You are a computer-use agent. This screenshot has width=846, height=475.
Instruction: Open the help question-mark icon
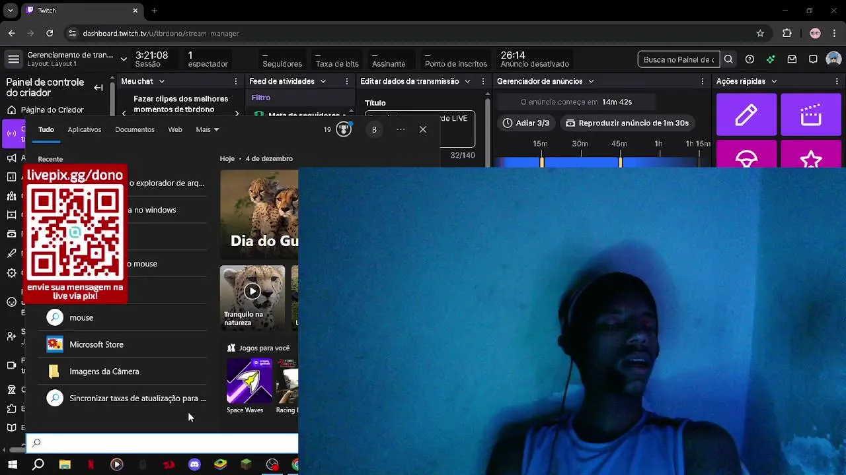pyautogui.click(x=750, y=59)
